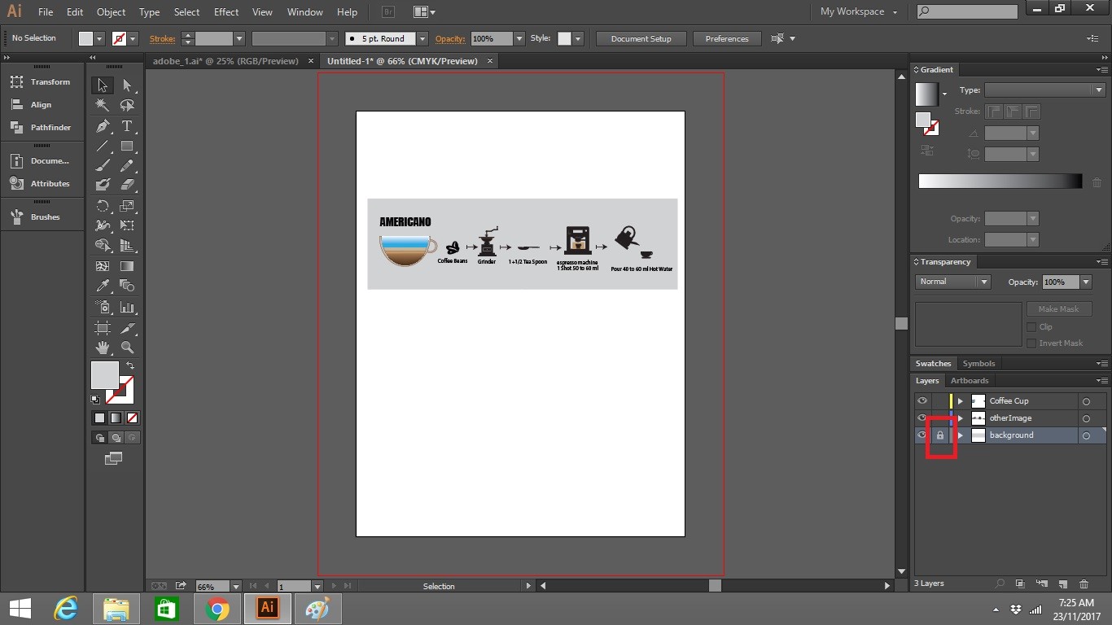This screenshot has width=1112, height=625.
Task: Select the Rotate tool
Action: [x=103, y=206]
